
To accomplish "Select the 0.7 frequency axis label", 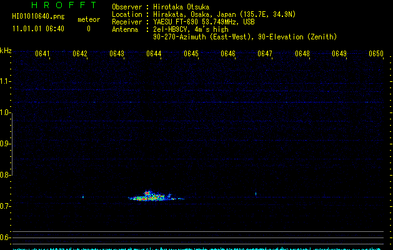I will pyautogui.click(x=4, y=206).
